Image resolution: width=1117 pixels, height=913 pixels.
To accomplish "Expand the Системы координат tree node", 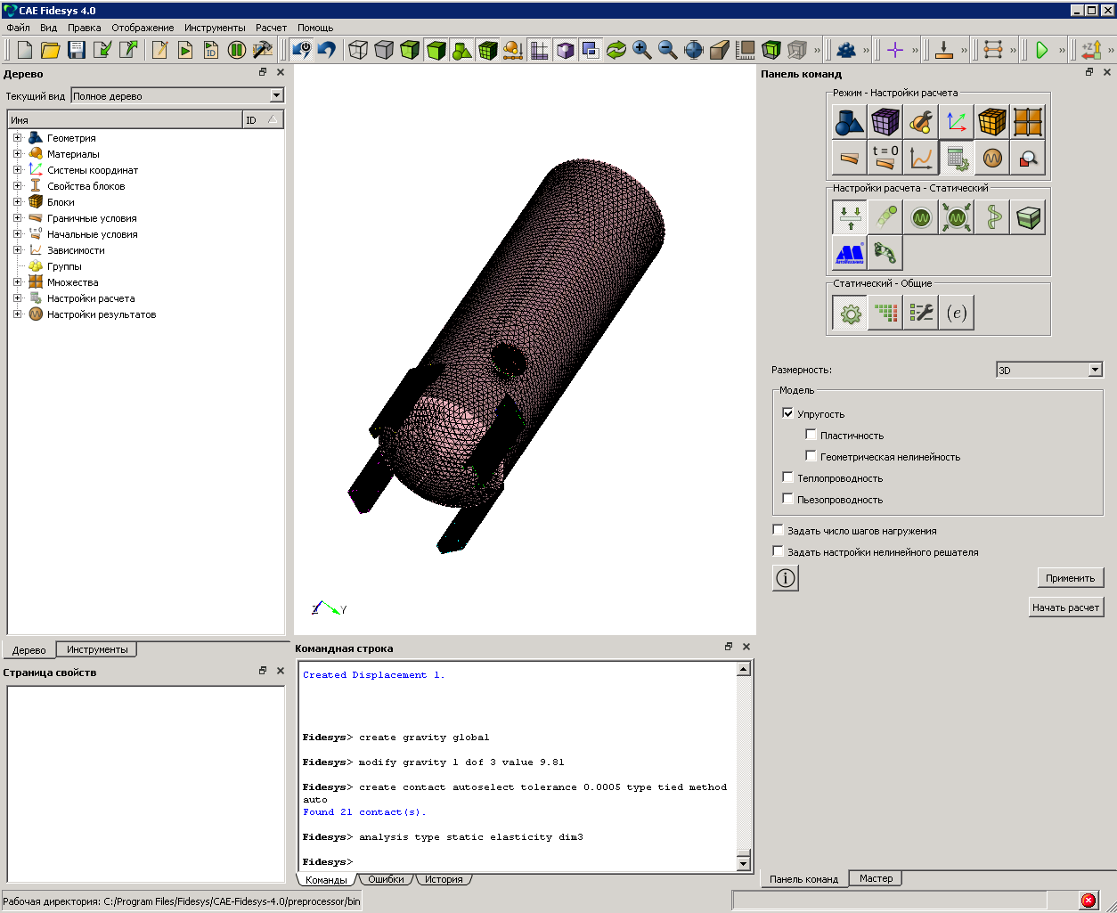I will coord(17,170).
